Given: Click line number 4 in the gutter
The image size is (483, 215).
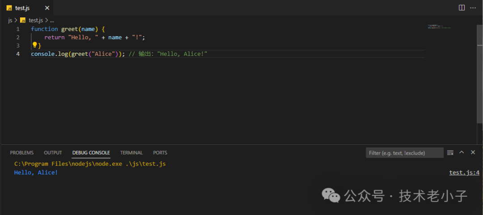Looking at the screenshot, I should 18,54.
